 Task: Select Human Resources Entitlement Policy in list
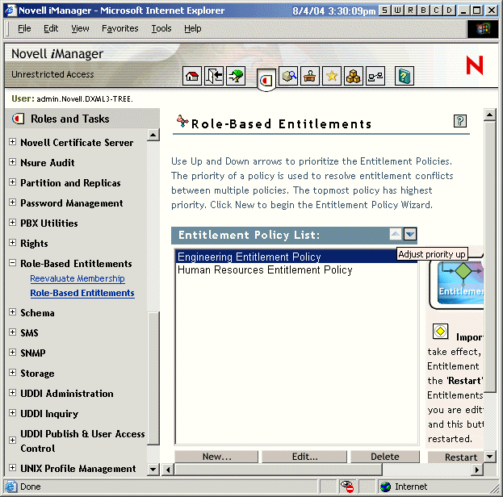click(296, 270)
